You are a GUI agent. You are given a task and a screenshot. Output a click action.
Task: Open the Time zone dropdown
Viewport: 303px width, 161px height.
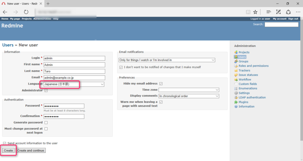point(189,90)
